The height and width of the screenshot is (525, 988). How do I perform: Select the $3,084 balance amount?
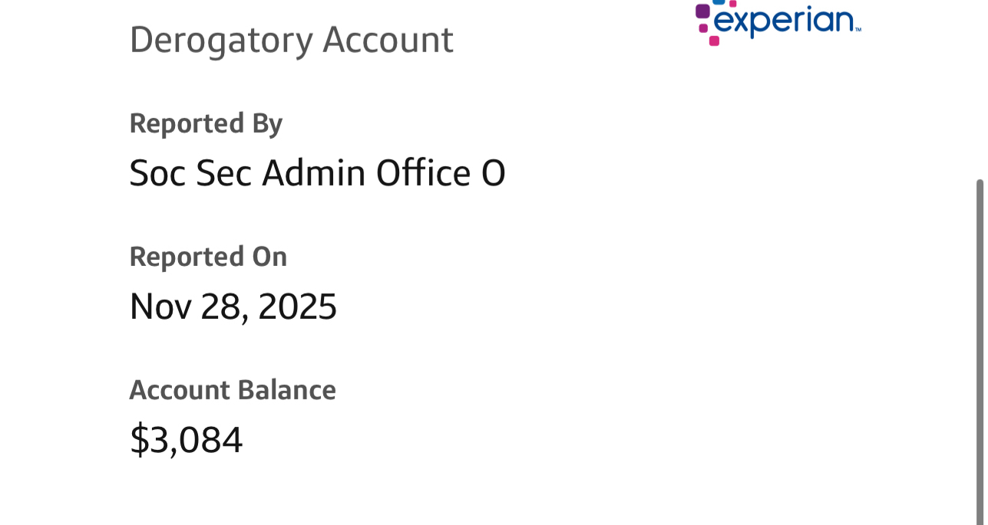(187, 440)
